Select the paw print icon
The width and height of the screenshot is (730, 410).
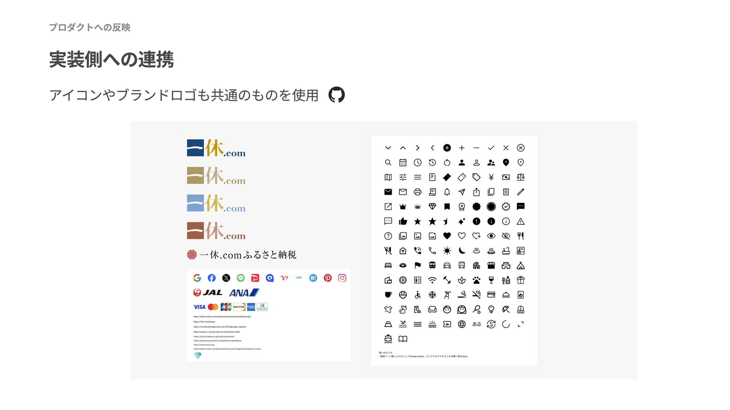(x=476, y=280)
